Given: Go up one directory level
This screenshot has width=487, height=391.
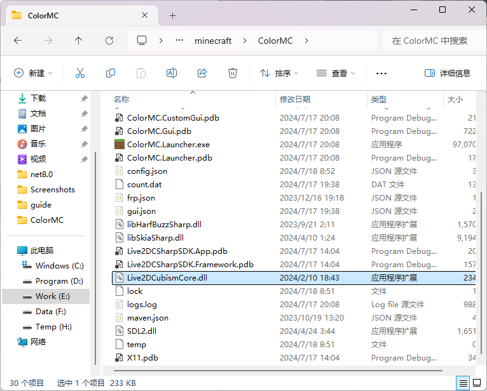Looking at the screenshot, I should (x=79, y=41).
